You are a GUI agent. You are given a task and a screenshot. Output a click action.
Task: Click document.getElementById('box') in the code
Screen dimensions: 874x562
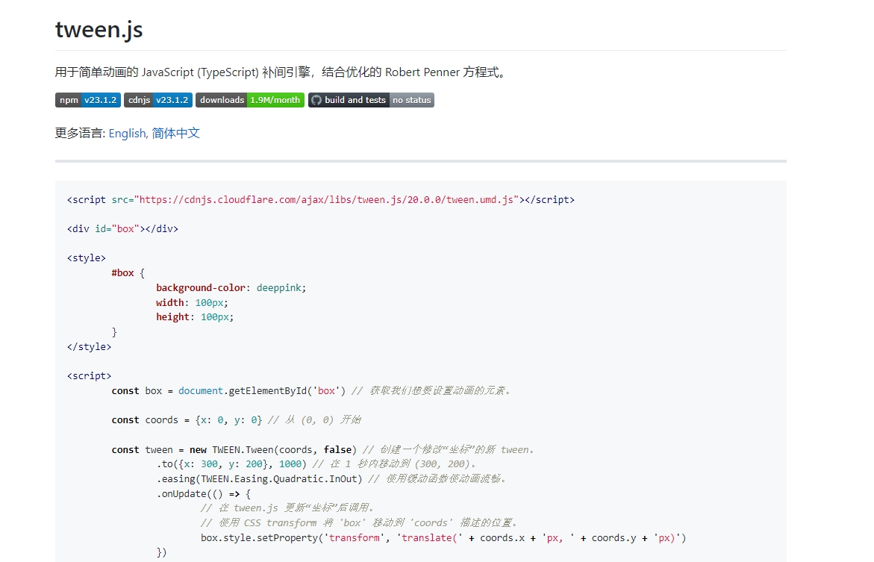tap(262, 391)
